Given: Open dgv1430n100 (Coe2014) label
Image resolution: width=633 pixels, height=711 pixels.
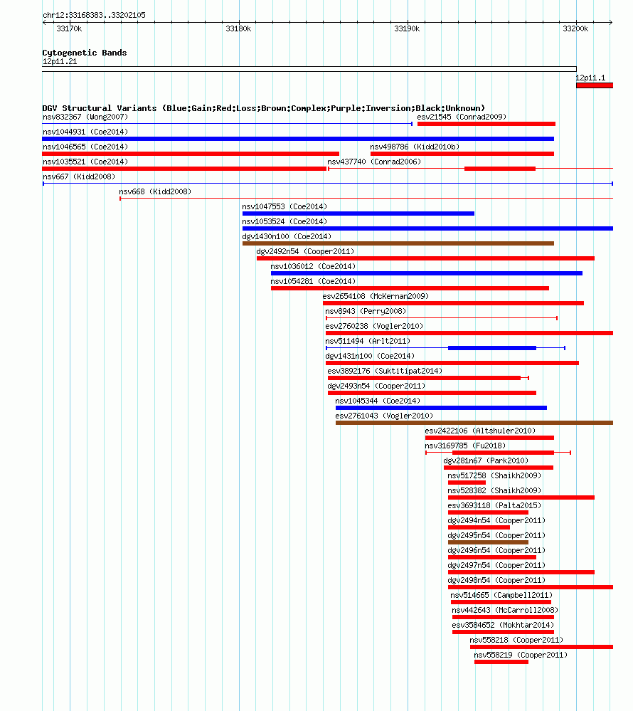Looking at the screenshot, I should [287, 237].
